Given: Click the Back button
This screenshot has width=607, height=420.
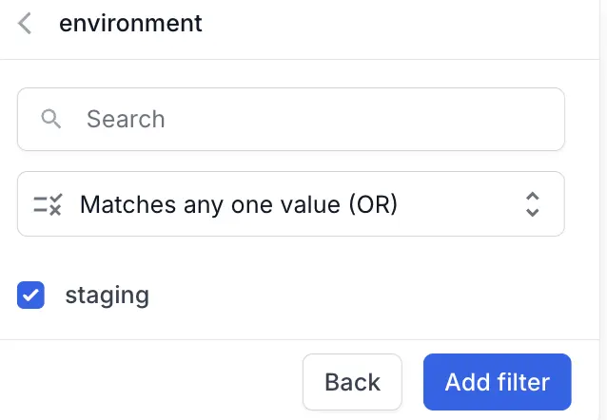Looking at the screenshot, I should coord(352,382).
